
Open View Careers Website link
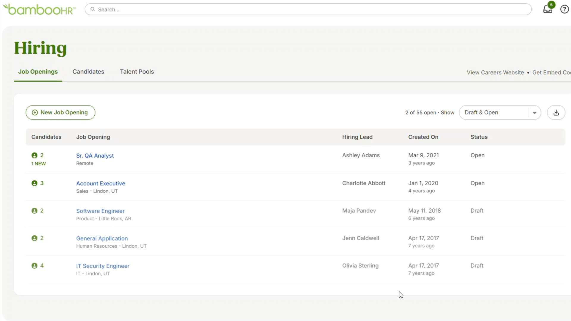pyautogui.click(x=495, y=73)
